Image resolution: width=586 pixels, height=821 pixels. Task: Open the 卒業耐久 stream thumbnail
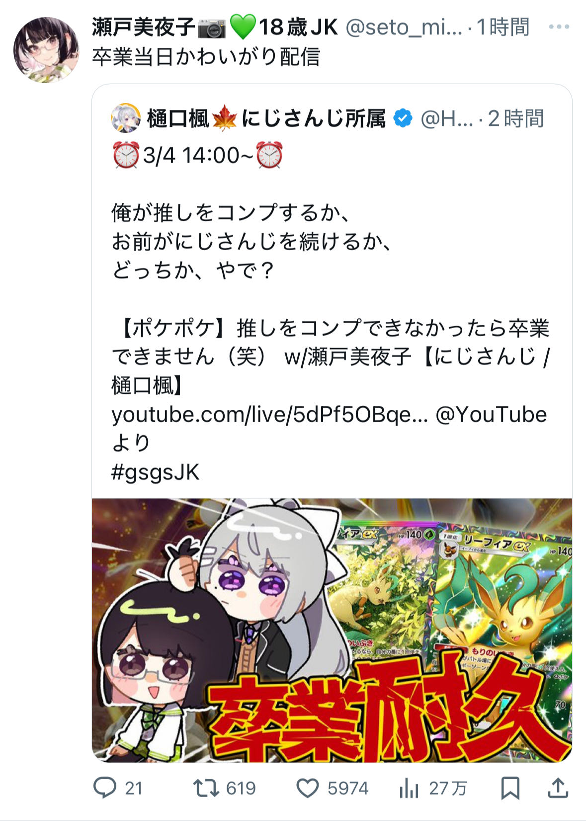332,630
